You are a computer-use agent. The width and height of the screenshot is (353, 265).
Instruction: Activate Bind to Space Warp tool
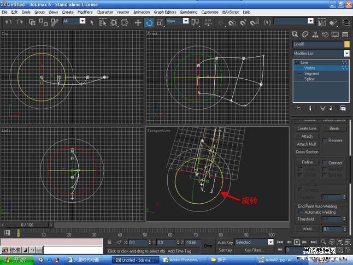pyautogui.click(x=55, y=22)
